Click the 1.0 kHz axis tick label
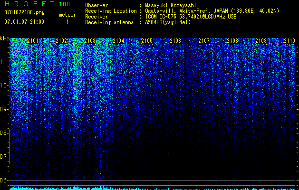299x190 pixels. click(4, 85)
